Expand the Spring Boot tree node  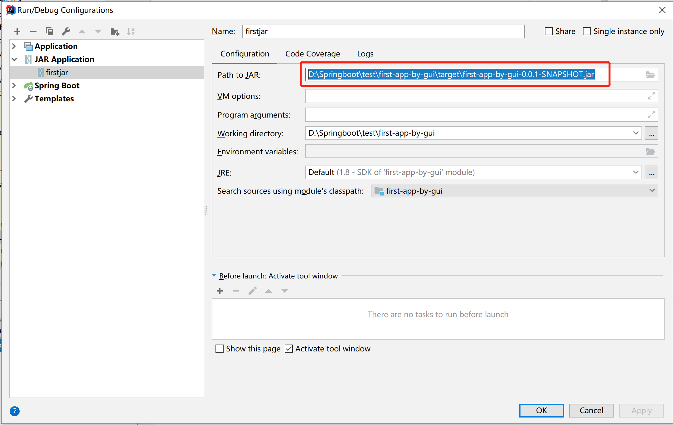pos(14,85)
